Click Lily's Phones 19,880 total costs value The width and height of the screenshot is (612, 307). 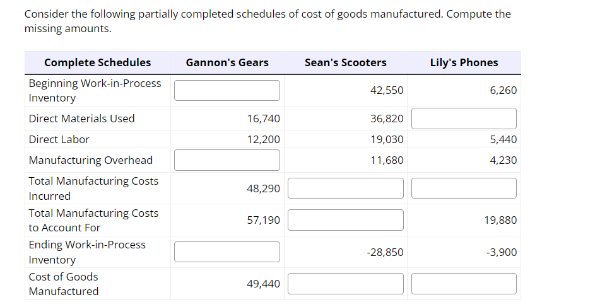pos(500,220)
